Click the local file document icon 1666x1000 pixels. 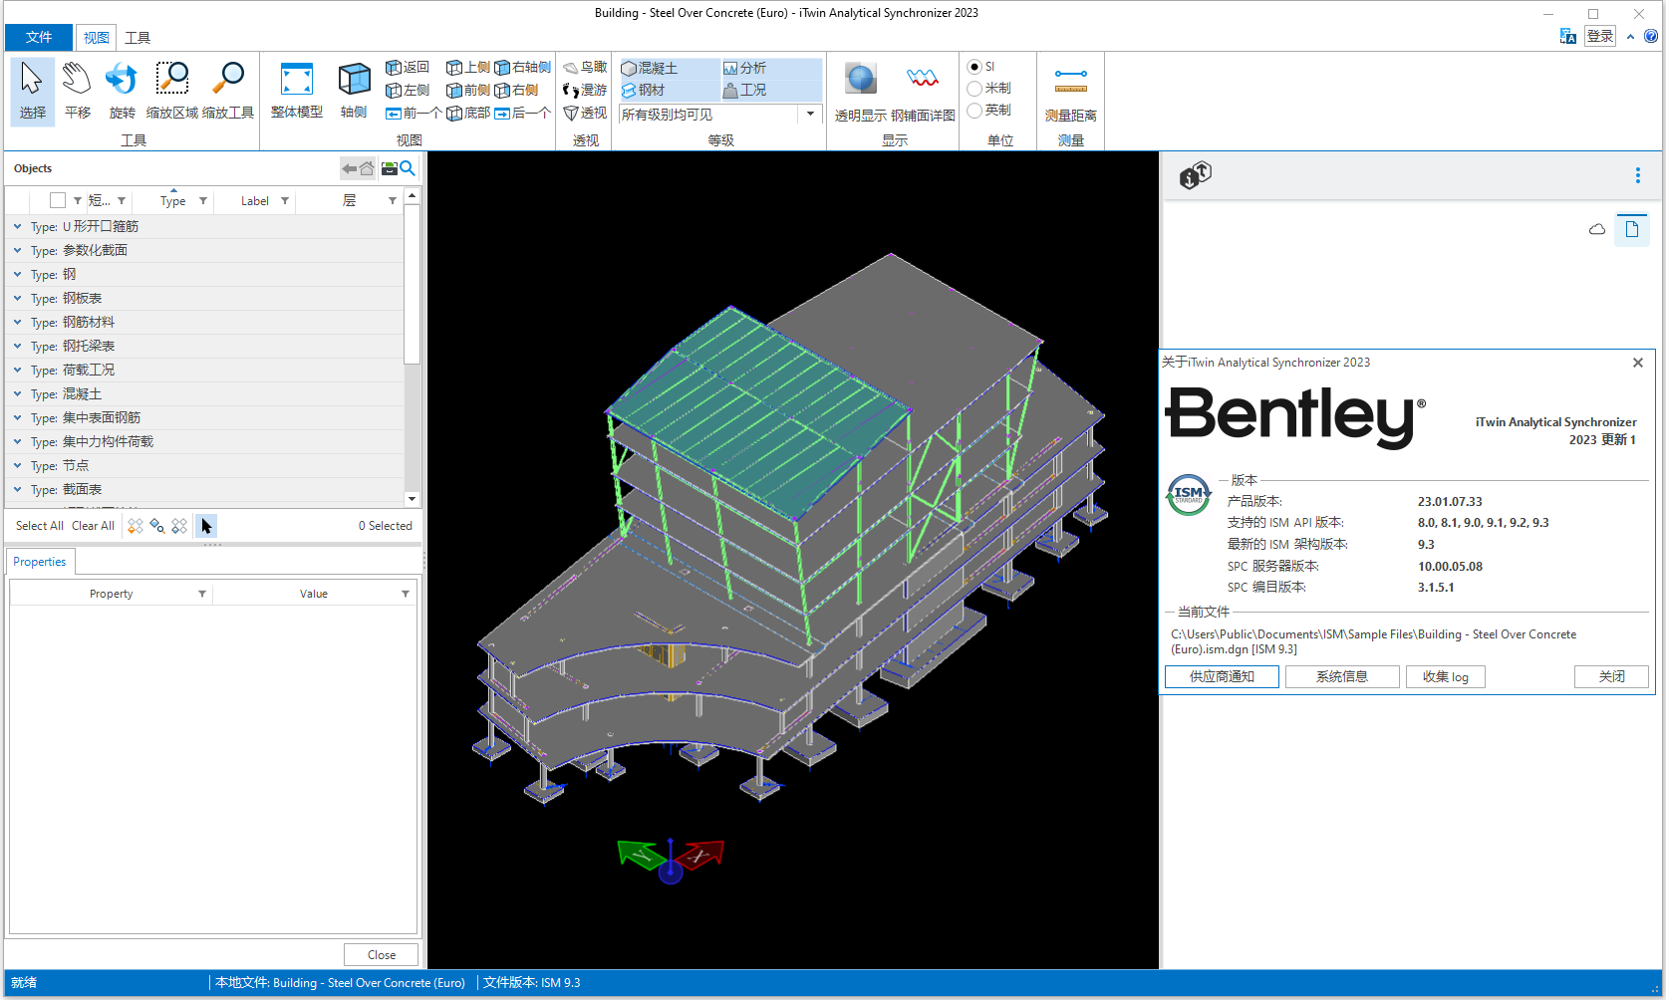click(x=1632, y=229)
